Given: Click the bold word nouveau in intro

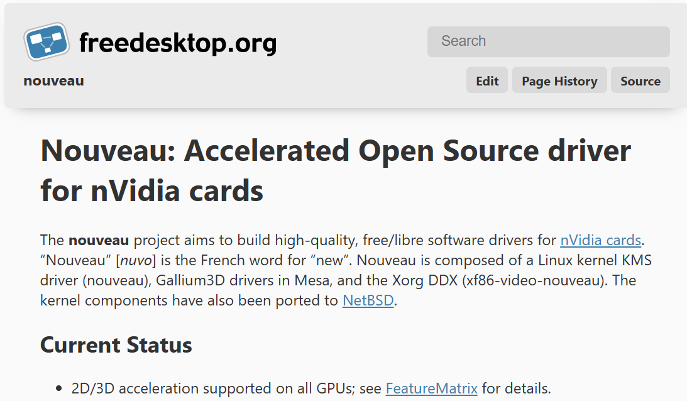Looking at the screenshot, I should (99, 241).
